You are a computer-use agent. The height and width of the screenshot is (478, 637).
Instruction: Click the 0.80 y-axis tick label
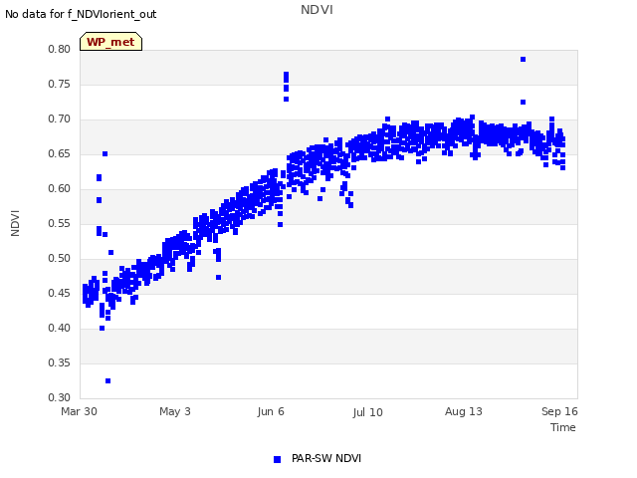(60, 49)
